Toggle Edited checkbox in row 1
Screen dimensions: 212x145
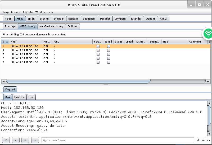pos(109,46)
